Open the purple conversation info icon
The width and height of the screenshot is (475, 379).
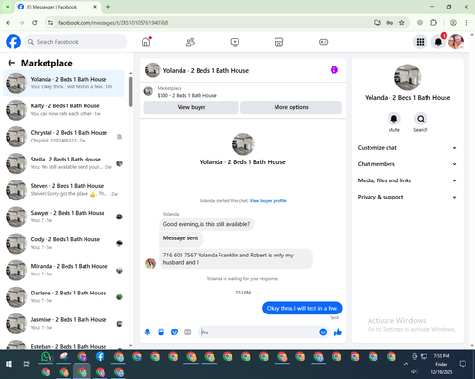pos(334,70)
